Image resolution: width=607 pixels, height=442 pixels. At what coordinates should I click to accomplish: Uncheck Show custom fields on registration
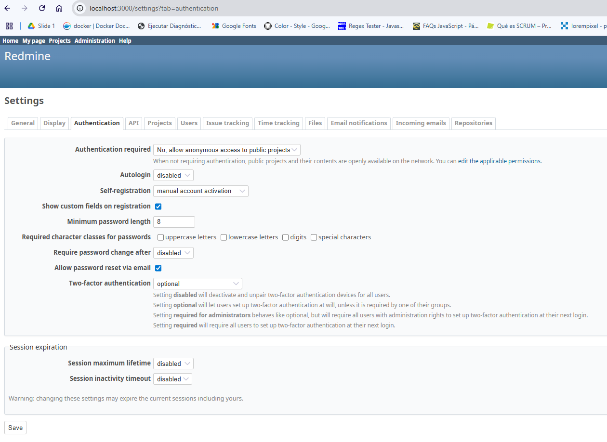[x=158, y=207]
